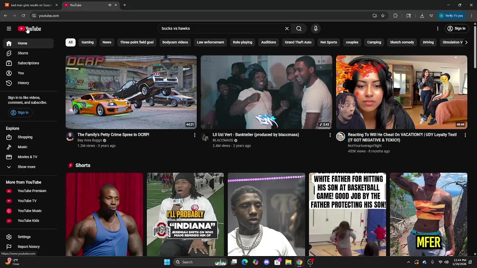Click the taskbar Search box
The height and width of the screenshot is (268, 477).
(201, 262)
